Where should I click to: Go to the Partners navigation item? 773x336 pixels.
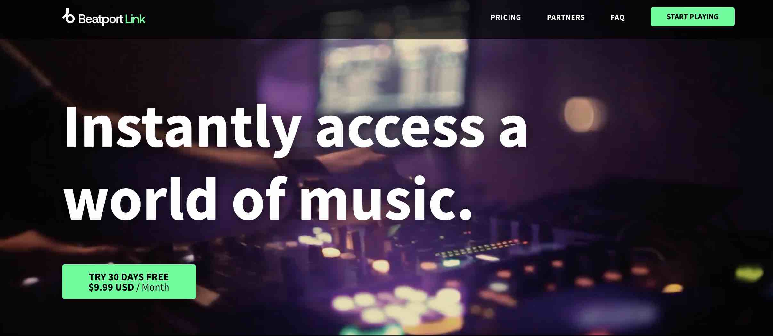(566, 17)
